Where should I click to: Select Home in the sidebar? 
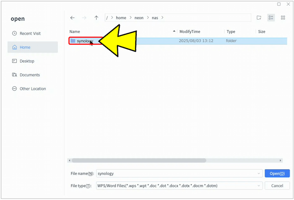[33, 47]
